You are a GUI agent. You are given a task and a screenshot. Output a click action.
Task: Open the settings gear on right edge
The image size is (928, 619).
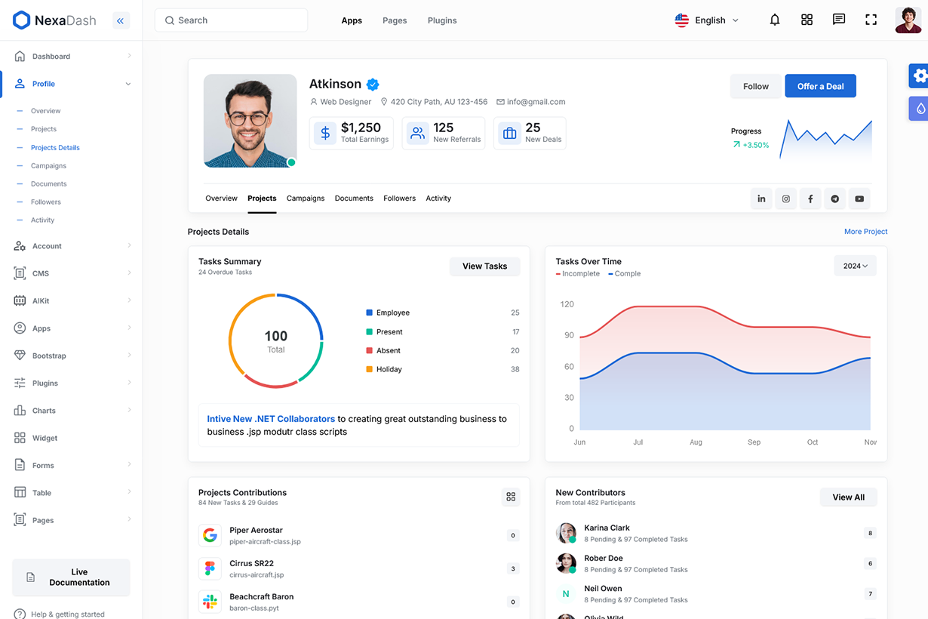click(x=919, y=75)
